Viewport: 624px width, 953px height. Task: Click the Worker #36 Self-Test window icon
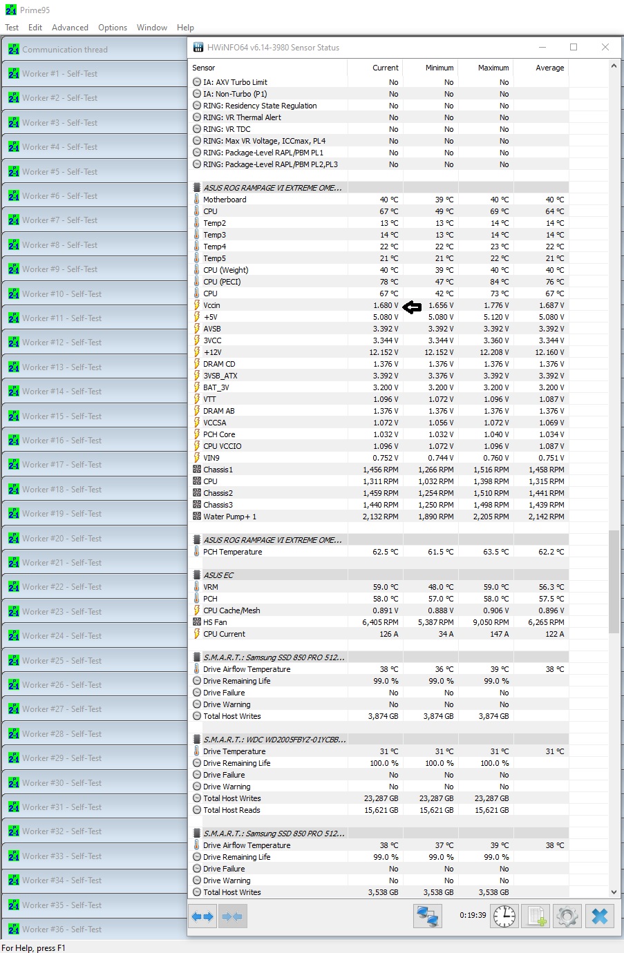[x=14, y=930]
